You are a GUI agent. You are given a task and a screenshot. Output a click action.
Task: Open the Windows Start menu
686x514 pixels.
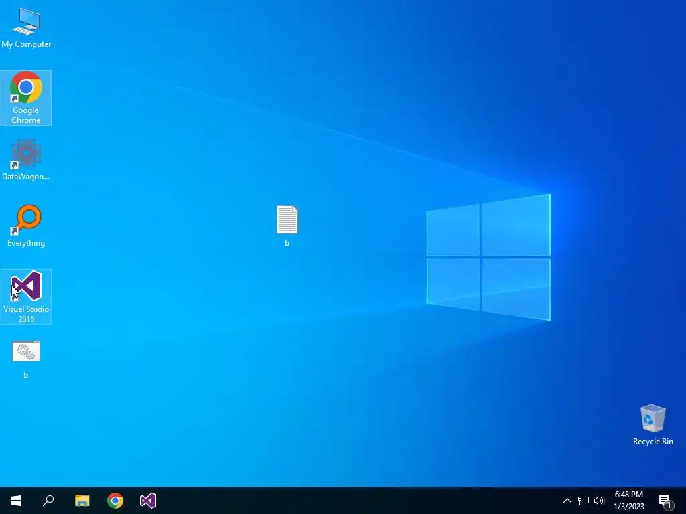coord(16,501)
